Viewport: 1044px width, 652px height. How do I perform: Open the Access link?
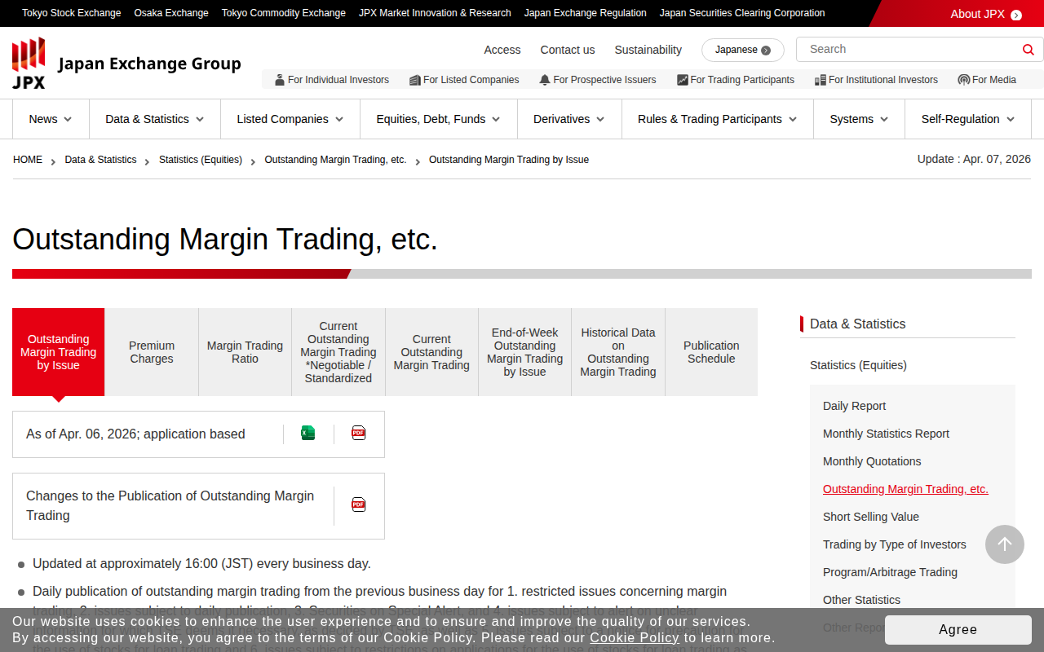(502, 50)
